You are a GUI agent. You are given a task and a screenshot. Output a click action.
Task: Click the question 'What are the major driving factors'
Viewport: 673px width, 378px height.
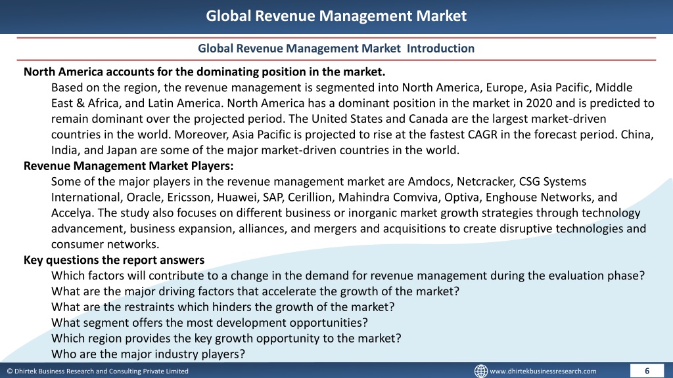[256, 291]
